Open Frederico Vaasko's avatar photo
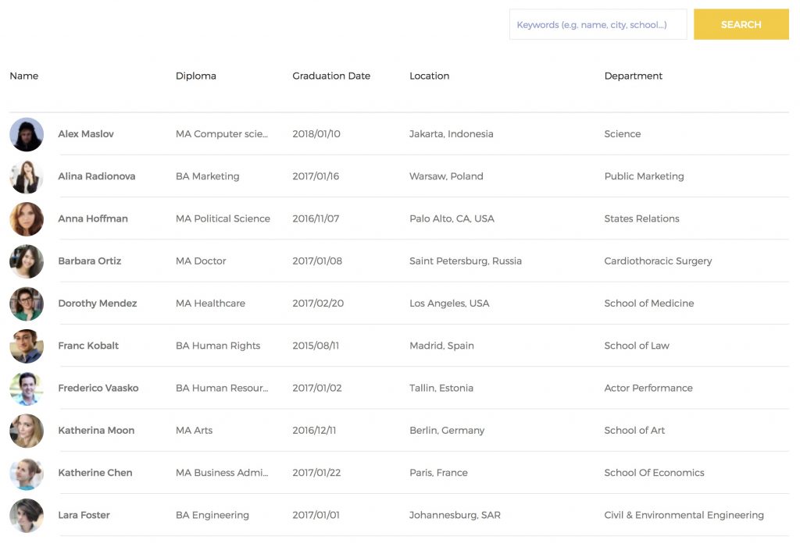 point(27,389)
